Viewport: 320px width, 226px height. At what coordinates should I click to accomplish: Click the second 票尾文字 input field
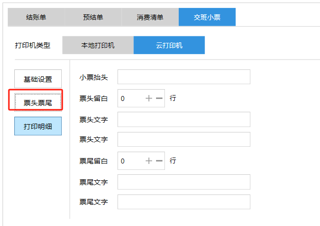click(184, 202)
